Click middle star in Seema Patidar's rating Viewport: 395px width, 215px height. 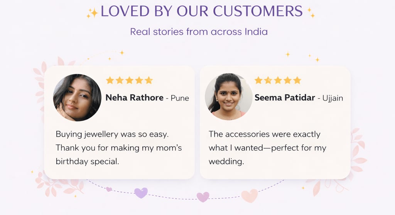coord(278,80)
